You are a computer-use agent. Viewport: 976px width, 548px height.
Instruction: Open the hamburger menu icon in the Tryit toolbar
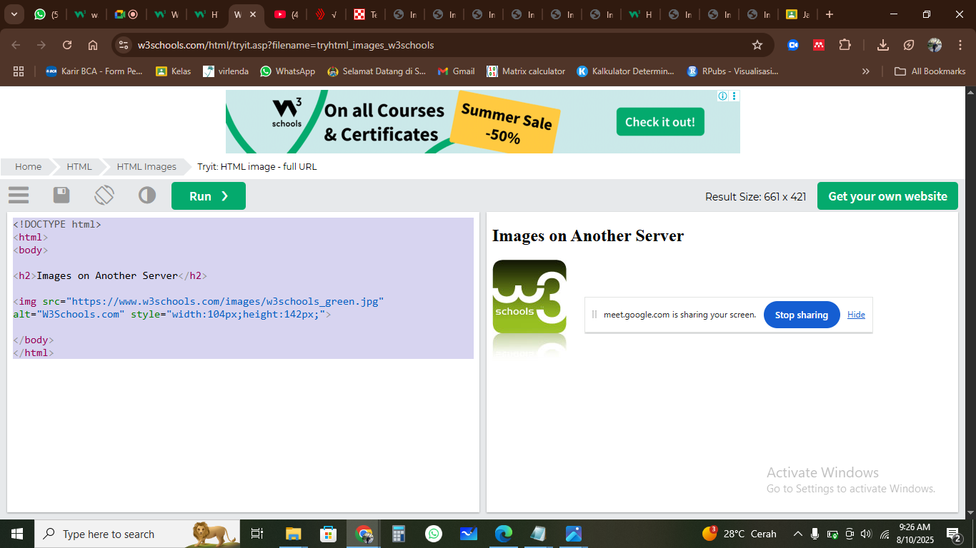[x=19, y=196]
